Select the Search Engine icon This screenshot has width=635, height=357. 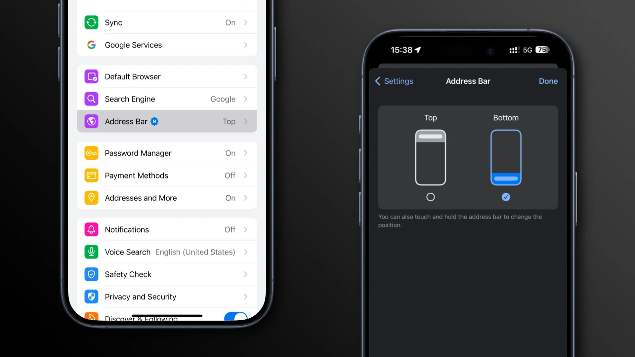click(91, 99)
